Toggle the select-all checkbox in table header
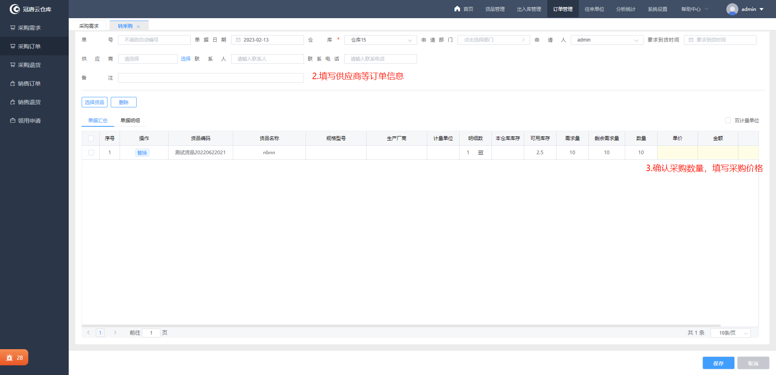The width and height of the screenshot is (776, 375). [x=91, y=138]
